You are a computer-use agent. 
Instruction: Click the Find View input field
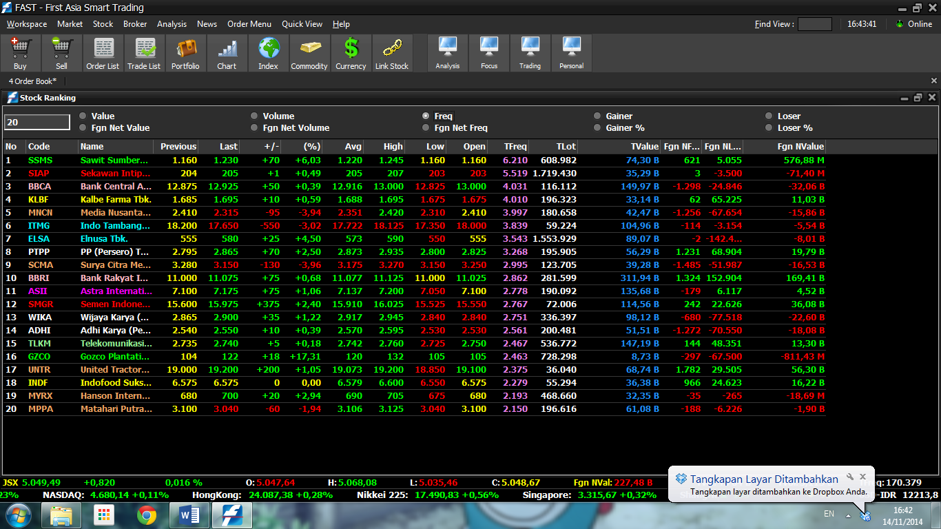pyautogui.click(x=815, y=24)
